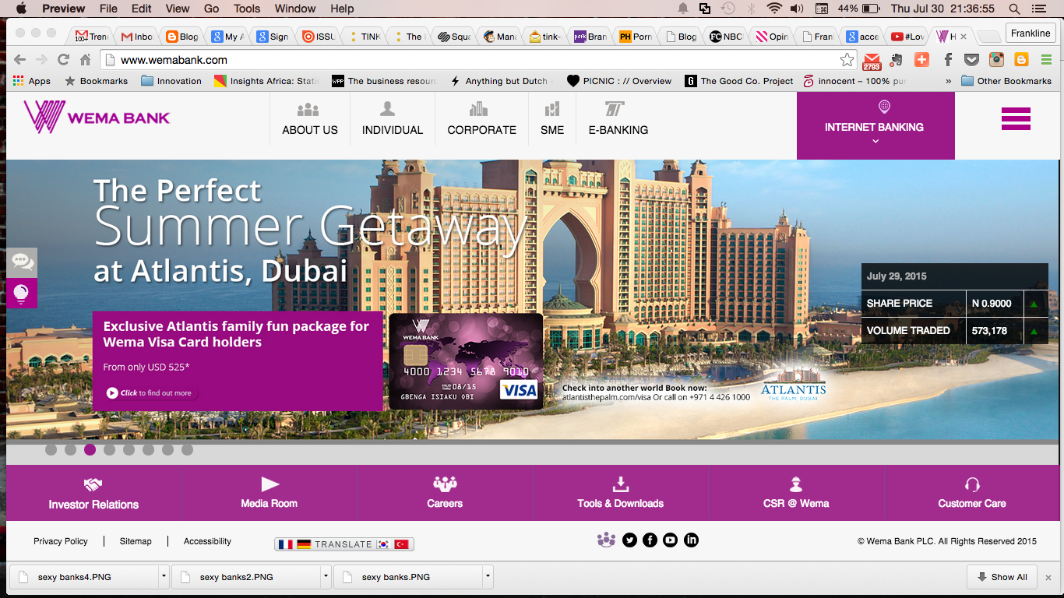Open the About Us people icon
This screenshot has height=598, width=1064.
click(x=308, y=110)
